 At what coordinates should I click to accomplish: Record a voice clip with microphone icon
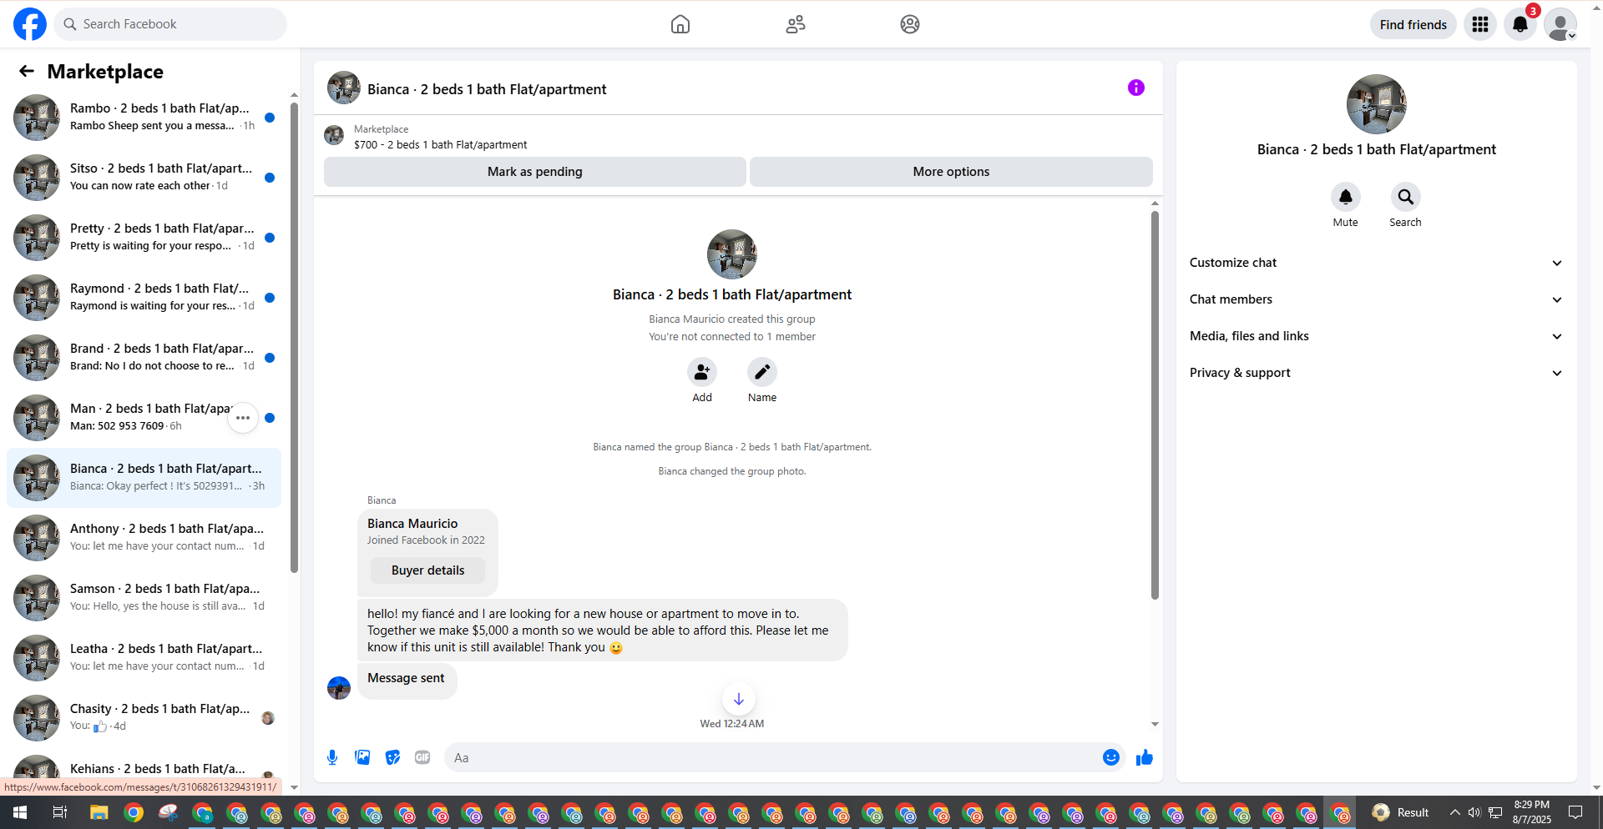[332, 757]
